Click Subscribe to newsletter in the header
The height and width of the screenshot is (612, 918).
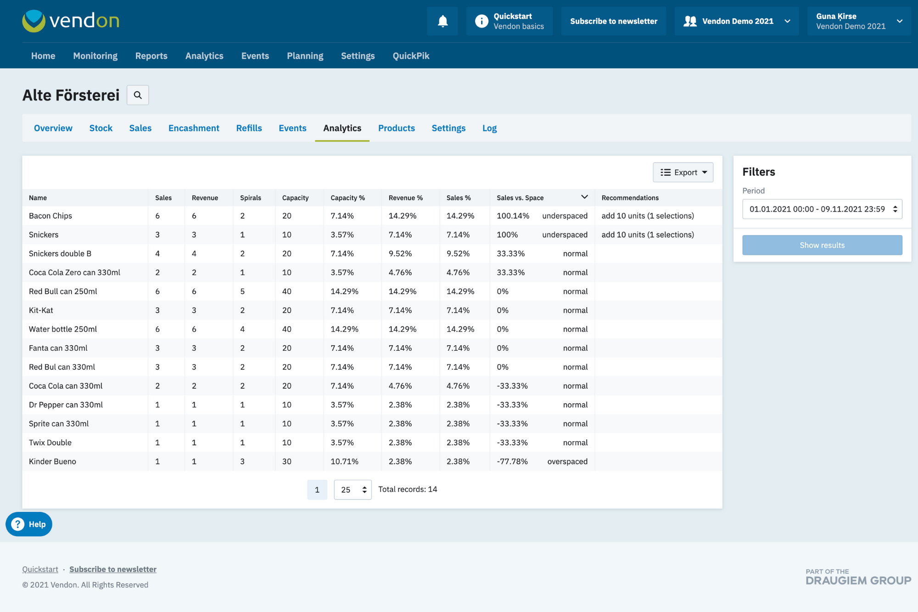click(614, 21)
